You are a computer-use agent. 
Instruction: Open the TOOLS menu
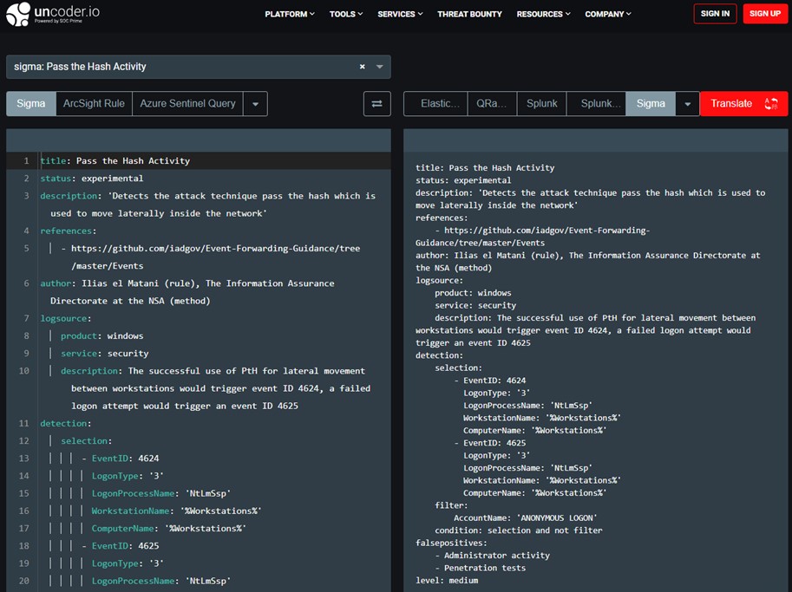pyautogui.click(x=346, y=14)
